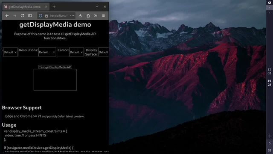The height and width of the screenshot is (154, 273).
Task: Open the Firefox hamburger menu
Action: 103,16
